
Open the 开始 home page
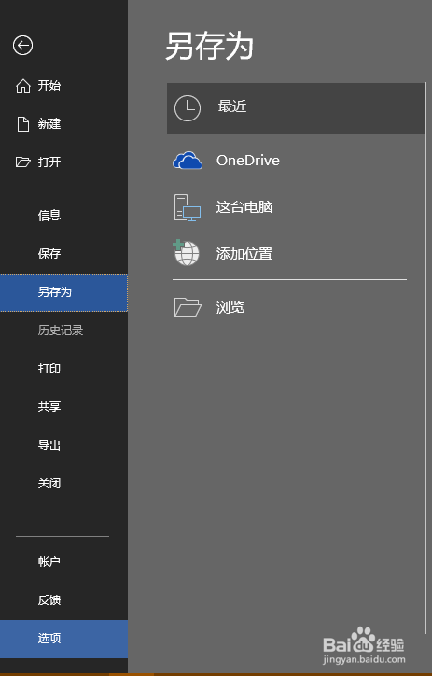click(x=63, y=86)
